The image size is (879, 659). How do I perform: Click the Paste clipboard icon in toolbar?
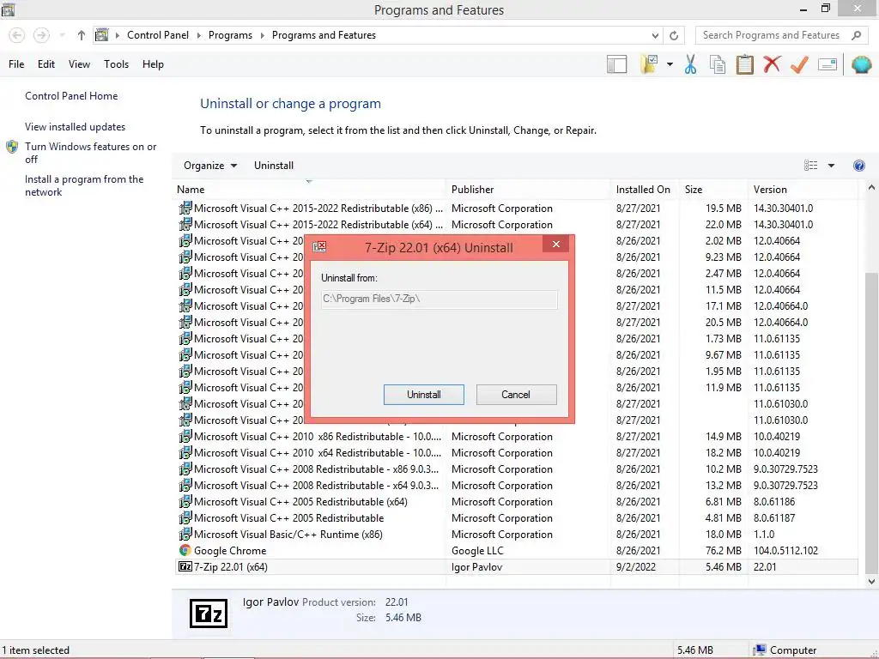click(744, 64)
